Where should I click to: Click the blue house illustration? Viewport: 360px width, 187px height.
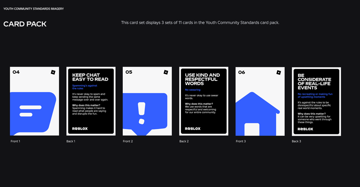coord(258,114)
